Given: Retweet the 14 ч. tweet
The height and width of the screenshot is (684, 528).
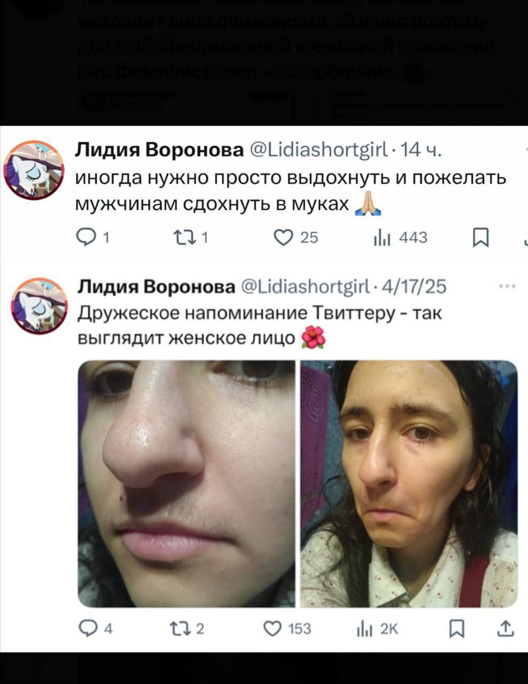Looking at the screenshot, I should pos(184,237).
